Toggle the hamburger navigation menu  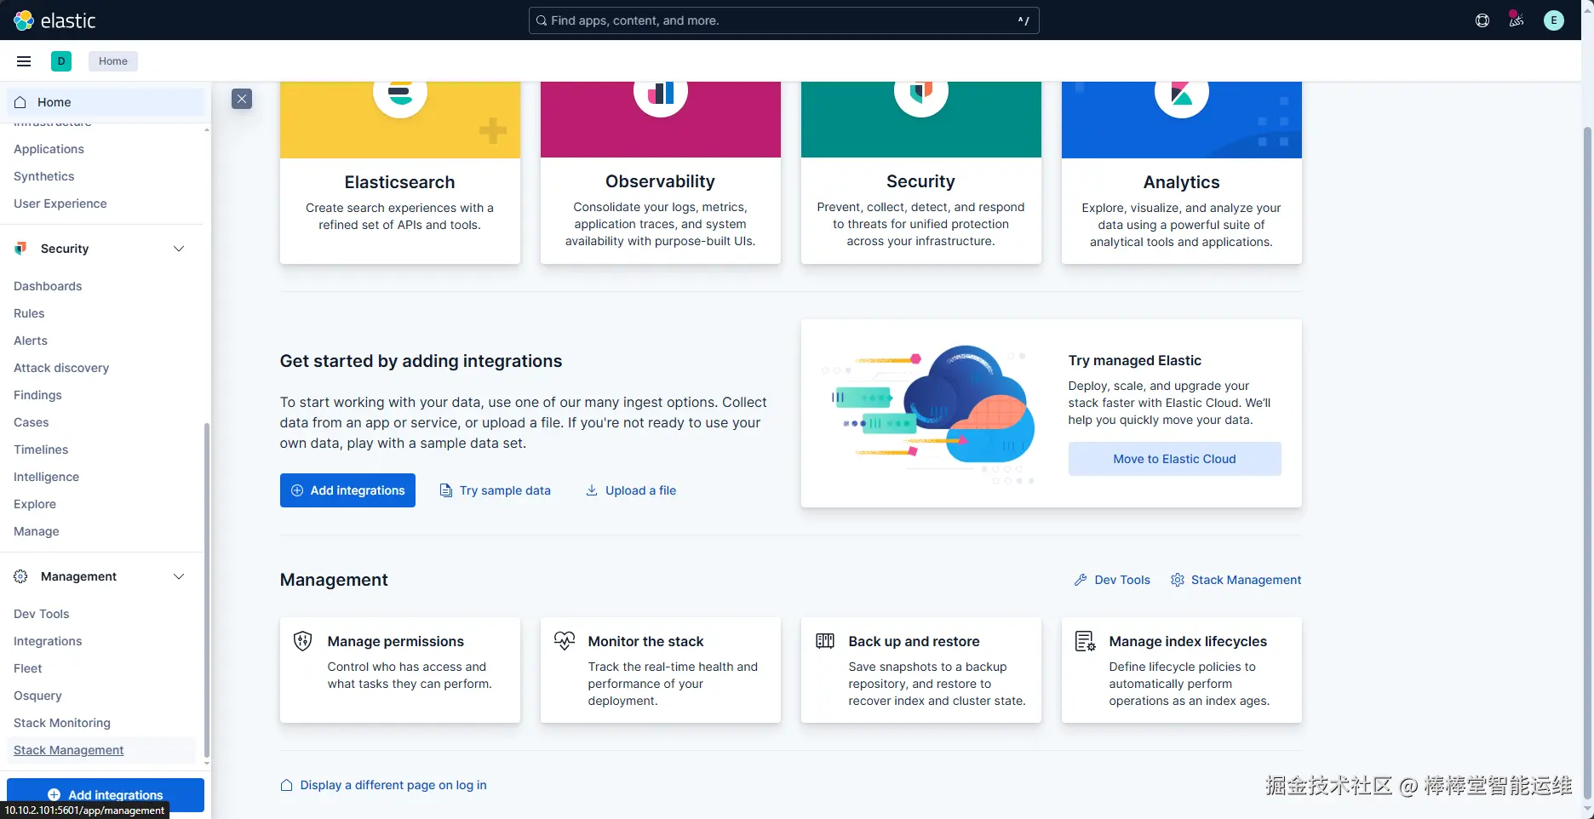tap(24, 61)
